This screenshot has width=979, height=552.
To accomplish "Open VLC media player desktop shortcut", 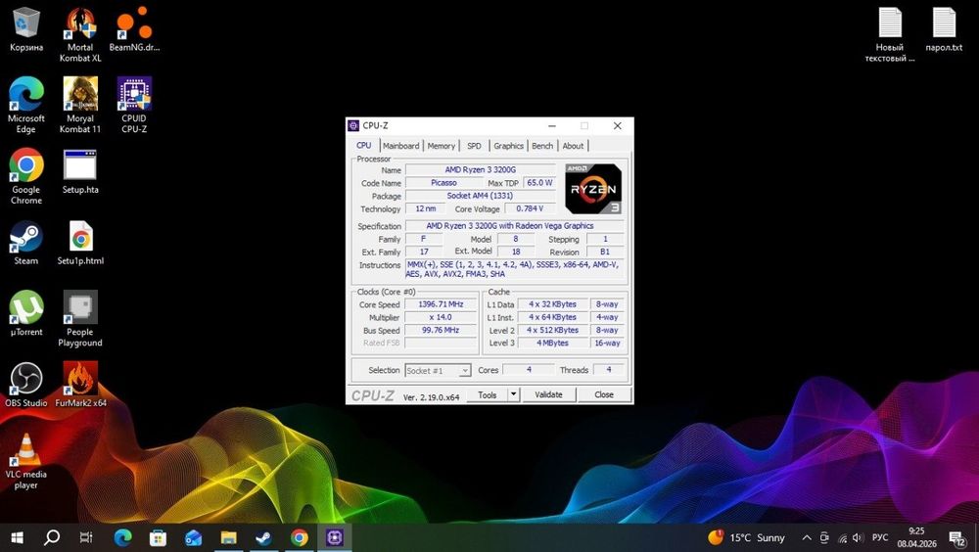I will [x=26, y=461].
